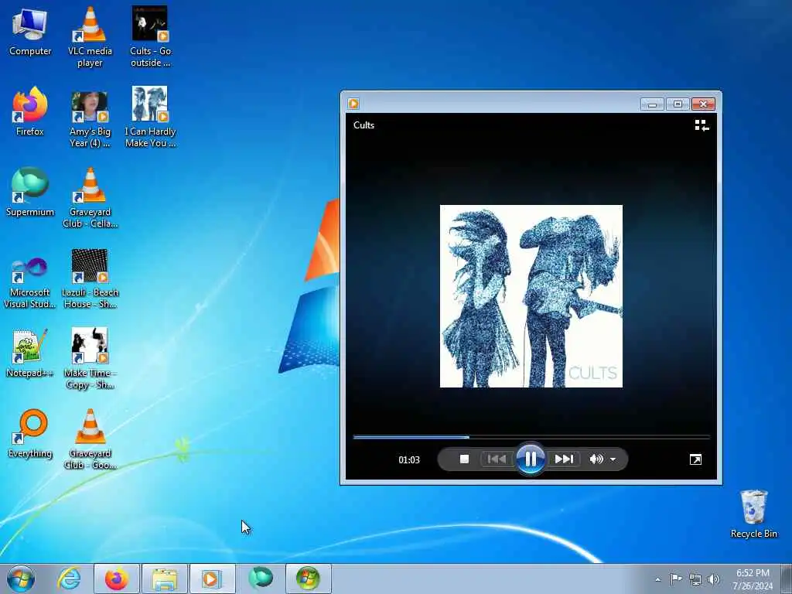Maximize the Media Player window
Image resolution: width=792 pixels, height=594 pixels.
[x=678, y=104]
